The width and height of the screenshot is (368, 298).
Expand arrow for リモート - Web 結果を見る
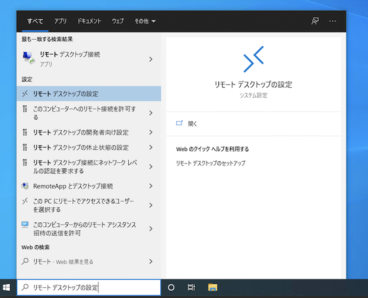151,261
